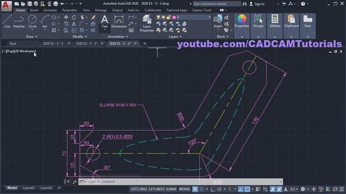Toggle MODEL space button in status bar
The width and height of the screenshot is (346, 194).
[184, 189]
